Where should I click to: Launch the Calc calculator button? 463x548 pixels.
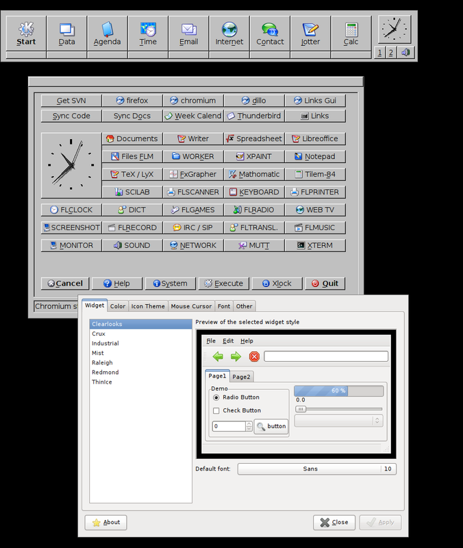[351, 34]
